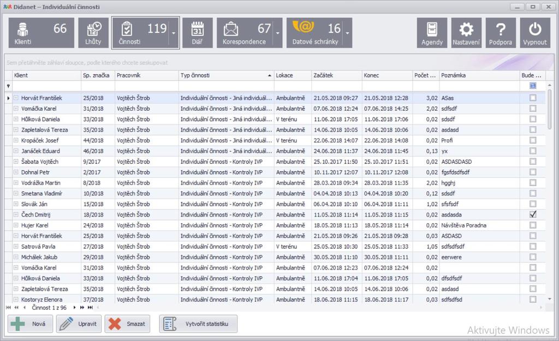Jump to the last record in pager

pos(90,308)
